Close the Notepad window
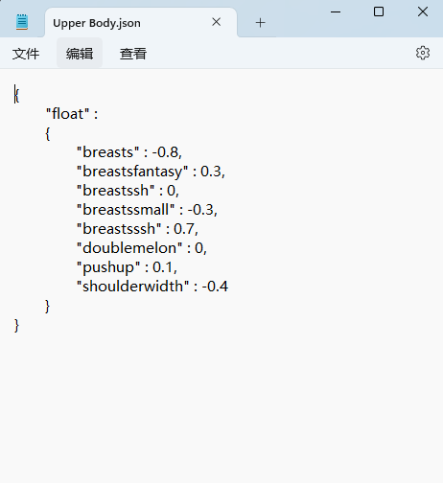The image size is (443, 483). point(423,11)
